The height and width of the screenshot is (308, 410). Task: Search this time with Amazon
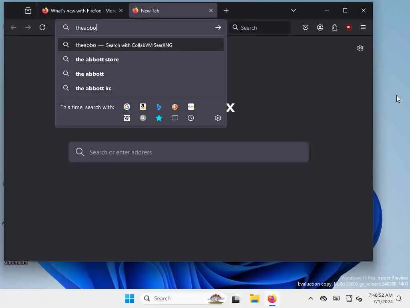143,107
